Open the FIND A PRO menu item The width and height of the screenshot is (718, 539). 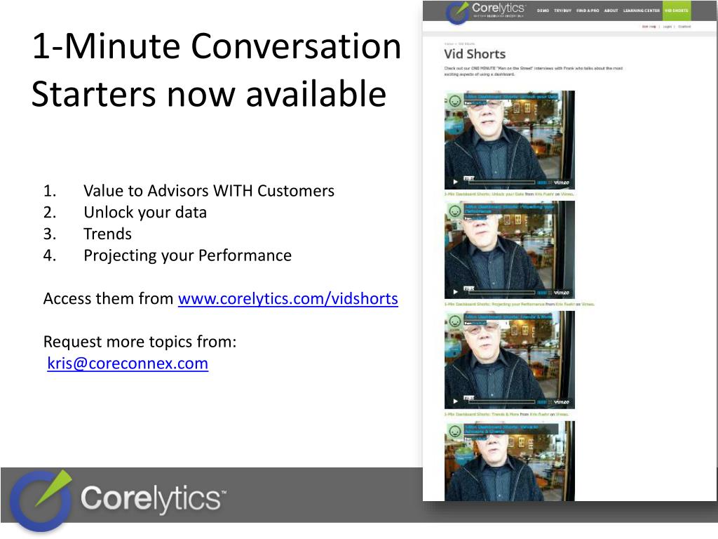tap(588, 10)
